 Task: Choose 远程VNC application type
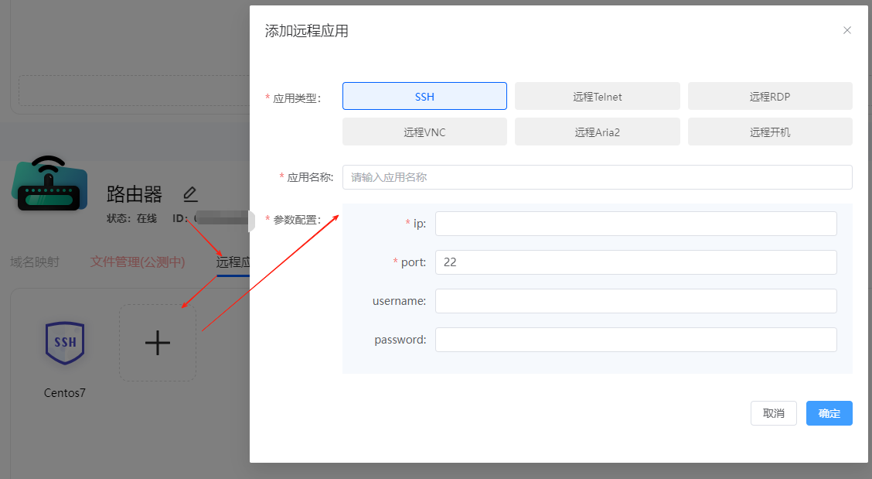click(x=424, y=132)
